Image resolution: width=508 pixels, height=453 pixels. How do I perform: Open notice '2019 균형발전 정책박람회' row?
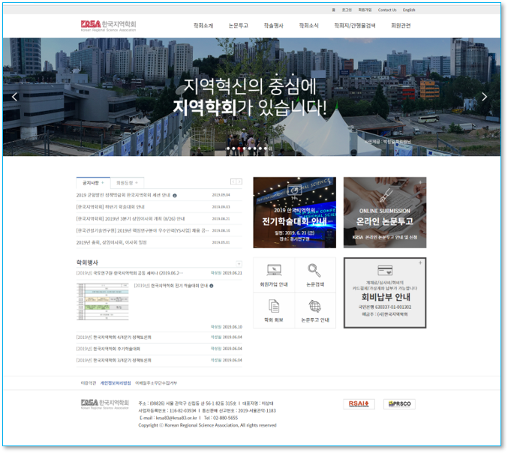(x=159, y=195)
